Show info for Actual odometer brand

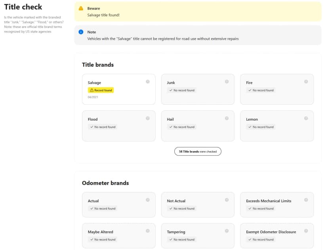(x=147, y=200)
